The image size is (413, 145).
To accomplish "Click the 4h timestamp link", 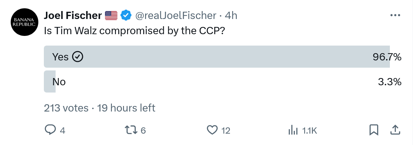I will coord(231,16).
